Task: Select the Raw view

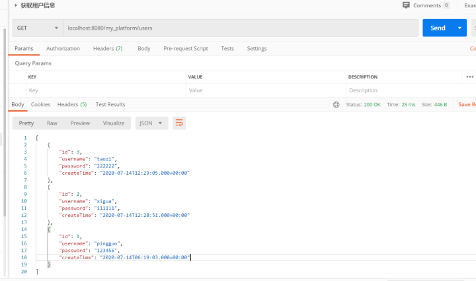Action: coord(52,123)
